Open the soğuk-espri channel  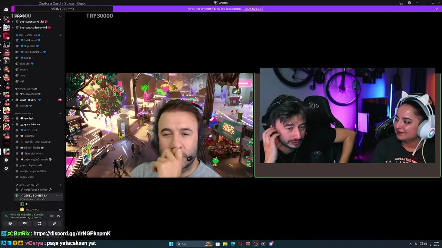coord(38,177)
